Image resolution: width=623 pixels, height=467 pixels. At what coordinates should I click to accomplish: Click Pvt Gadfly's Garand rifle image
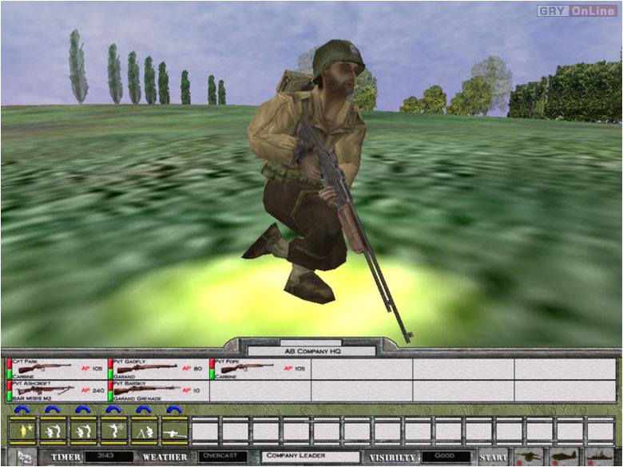tap(147, 368)
